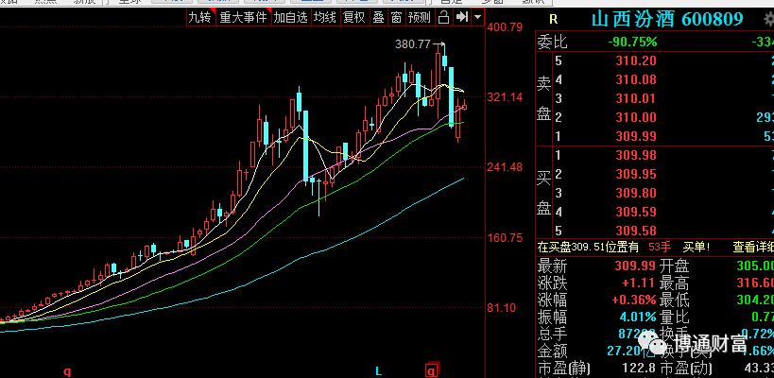Select sell level 4 price 310.08
Screen dimensions: 774x378
click(636, 79)
